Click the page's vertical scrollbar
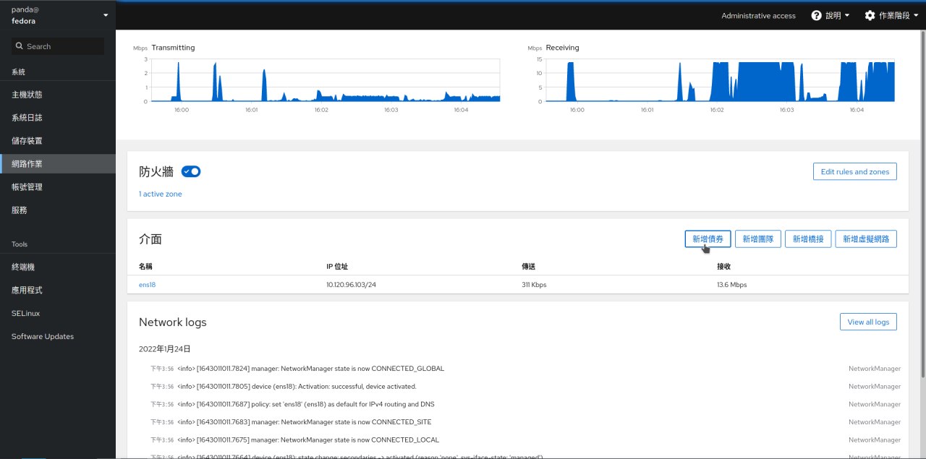Image resolution: width=926 pixels, height=459 pixels. click(x=922, y=202)
